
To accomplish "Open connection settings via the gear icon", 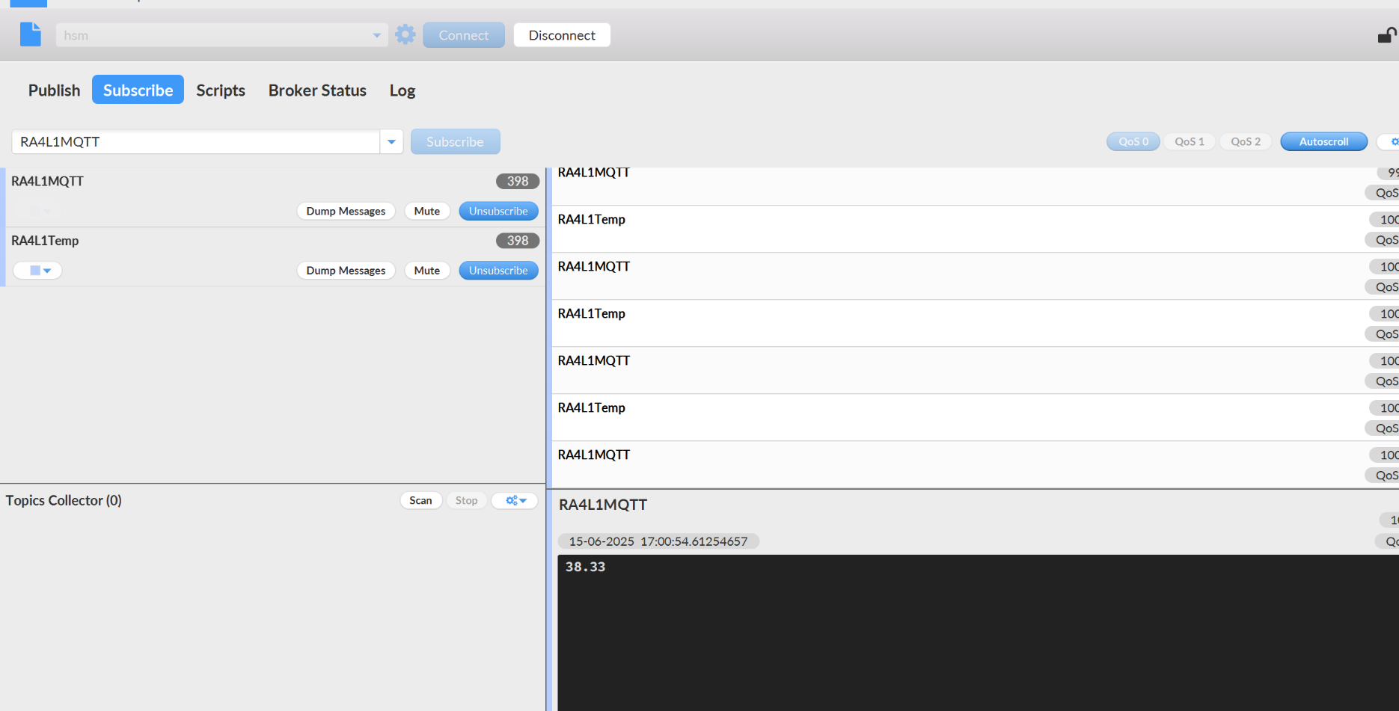I will (405, 34).
